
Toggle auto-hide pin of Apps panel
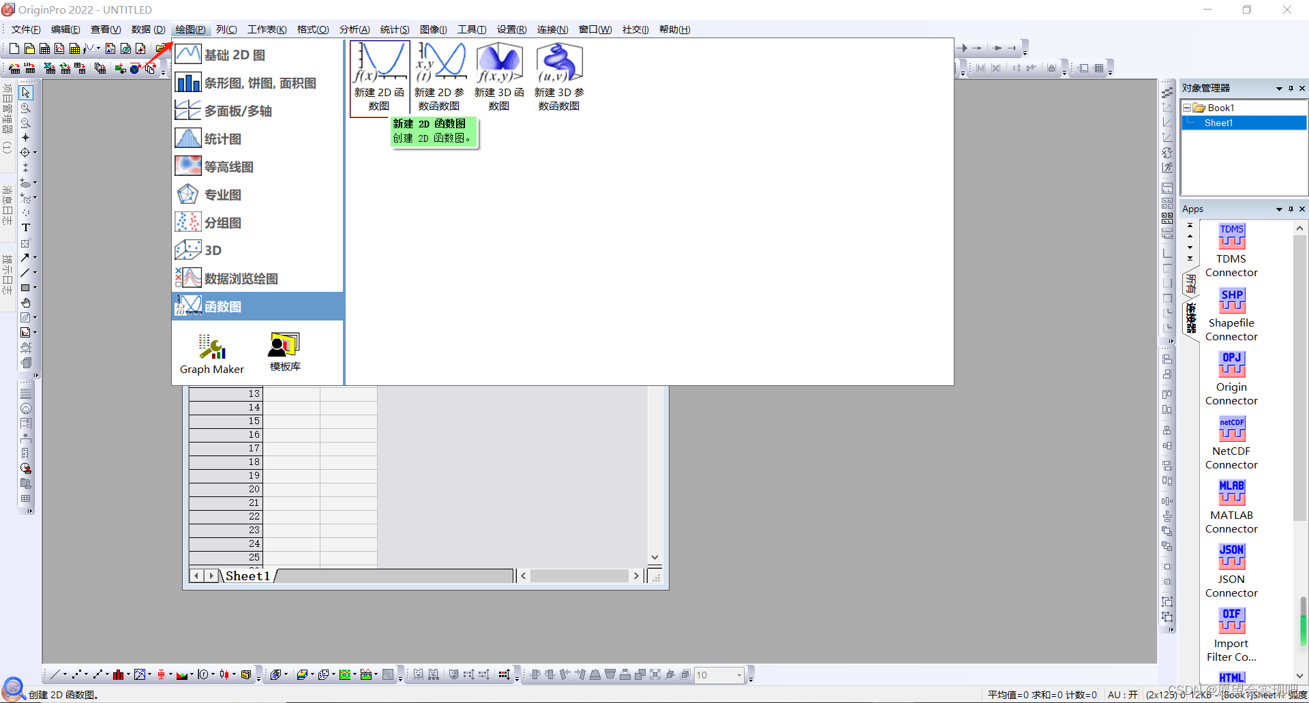1291,209
